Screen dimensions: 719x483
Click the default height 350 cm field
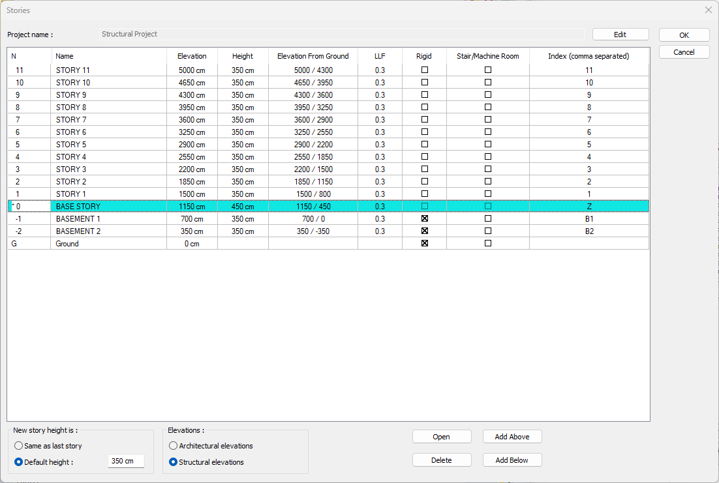coord(125,461)
